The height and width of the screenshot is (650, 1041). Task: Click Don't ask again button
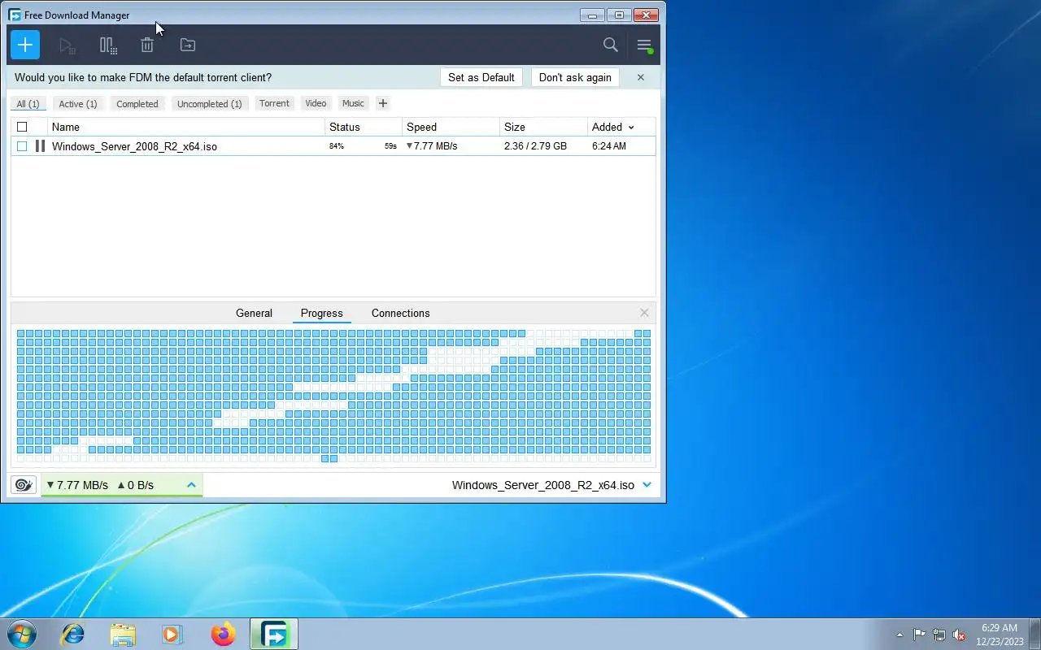575,77
